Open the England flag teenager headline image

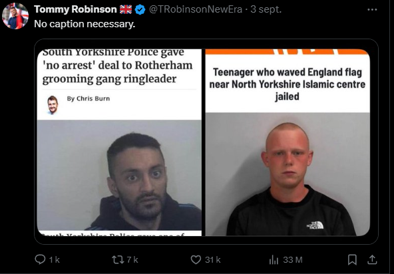(x=288, y=142)
